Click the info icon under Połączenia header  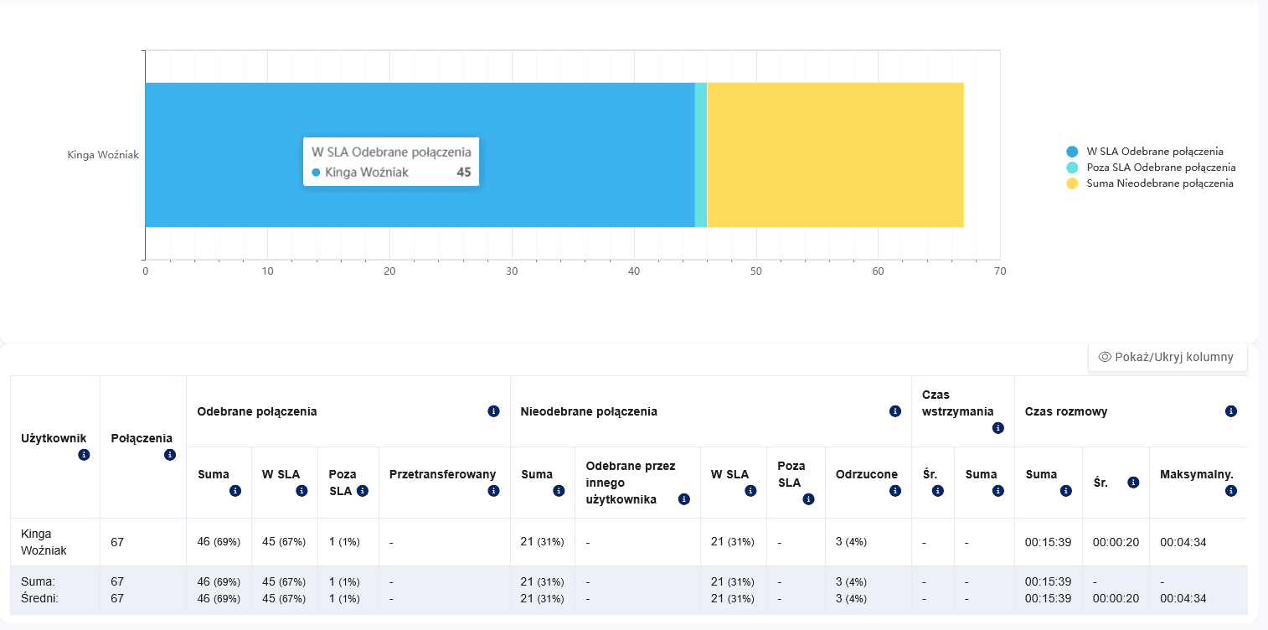170,455
